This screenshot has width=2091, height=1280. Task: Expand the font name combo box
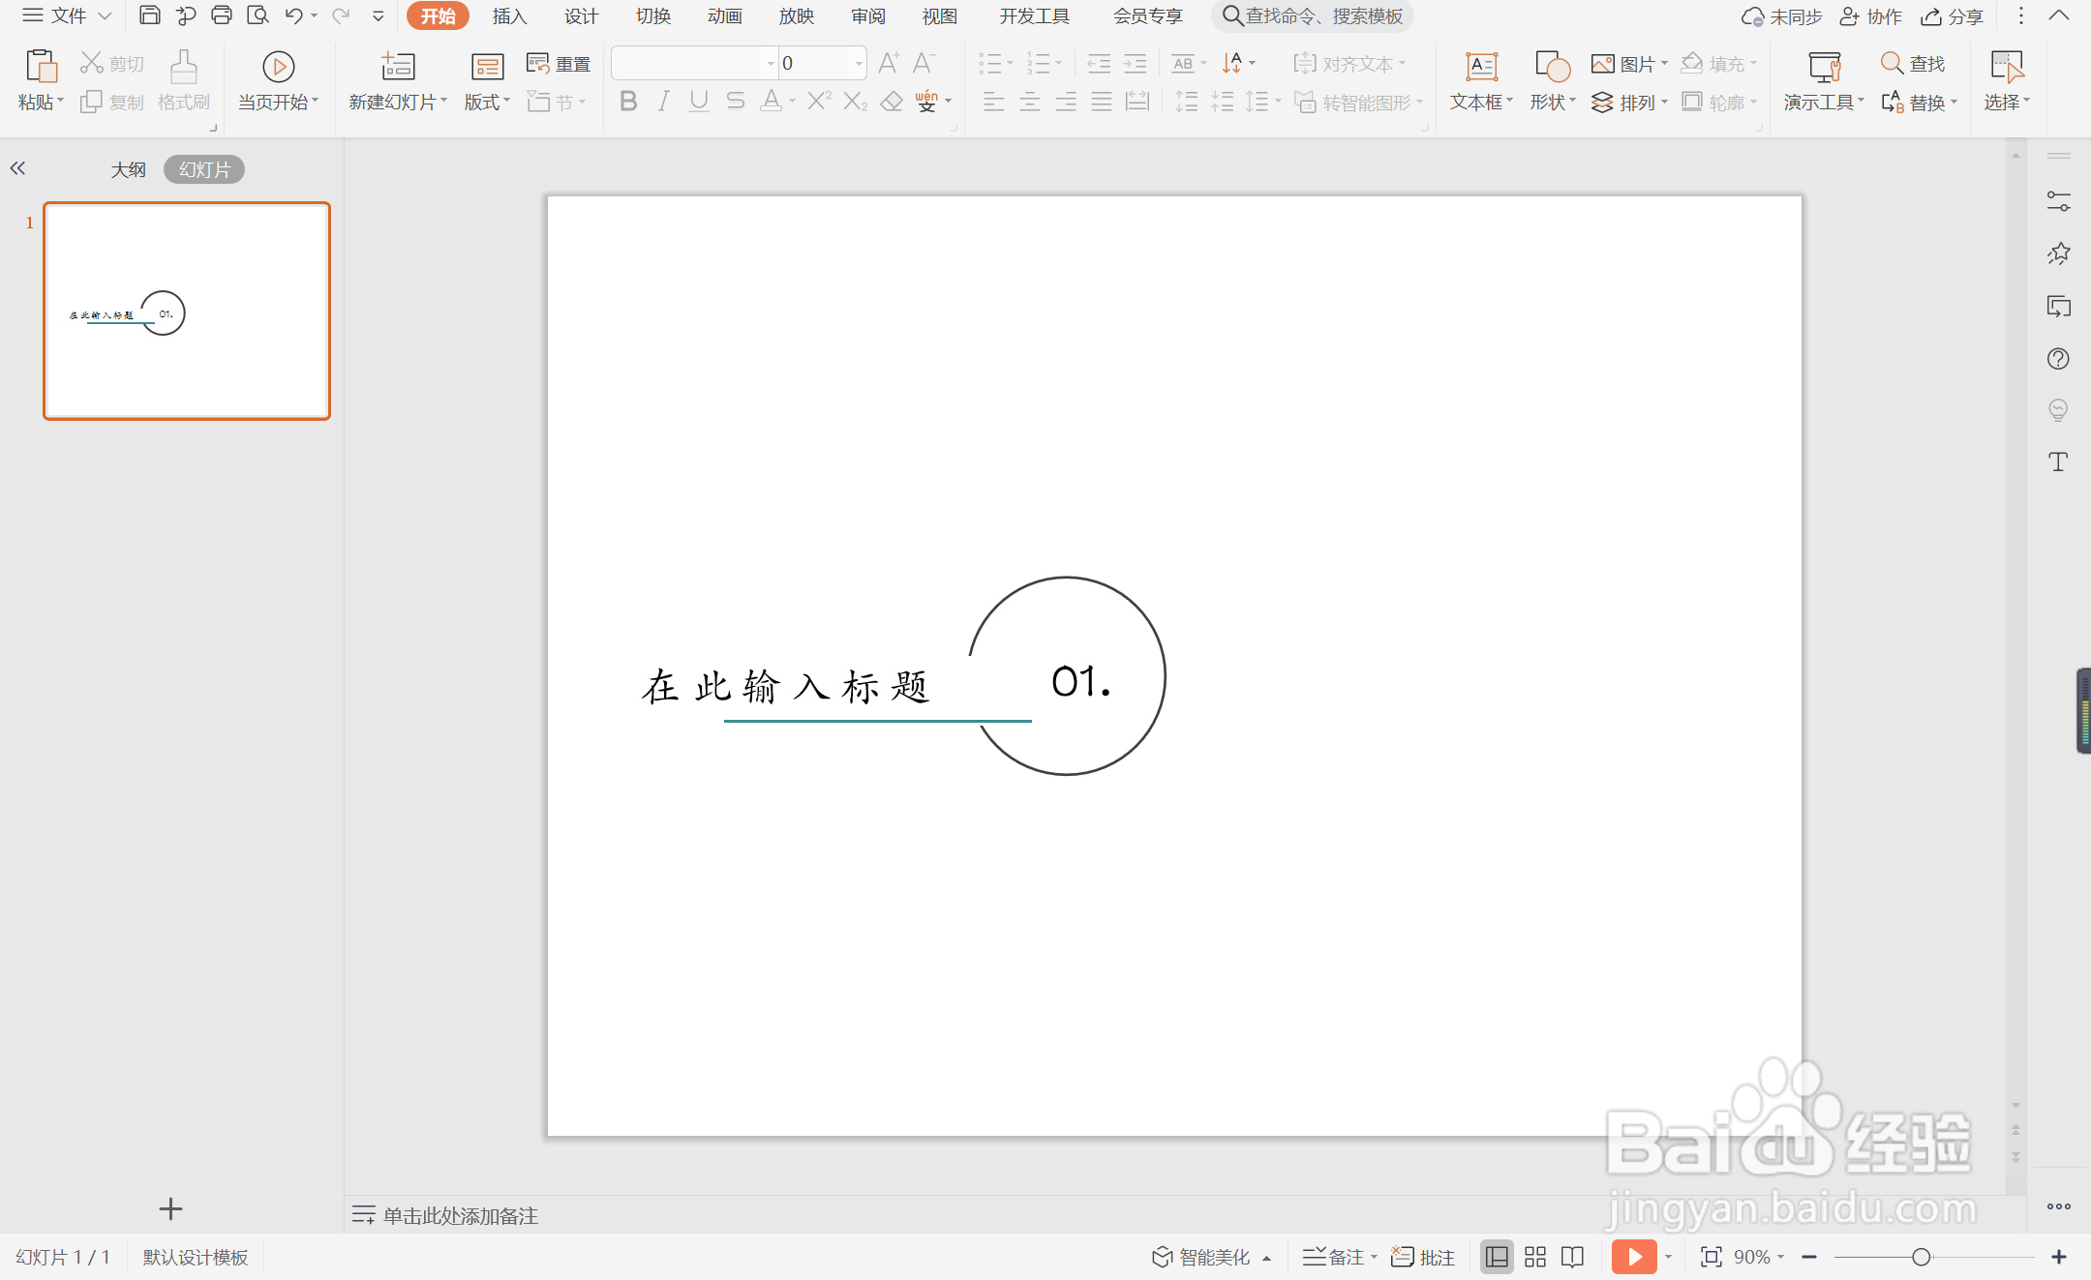771,64
